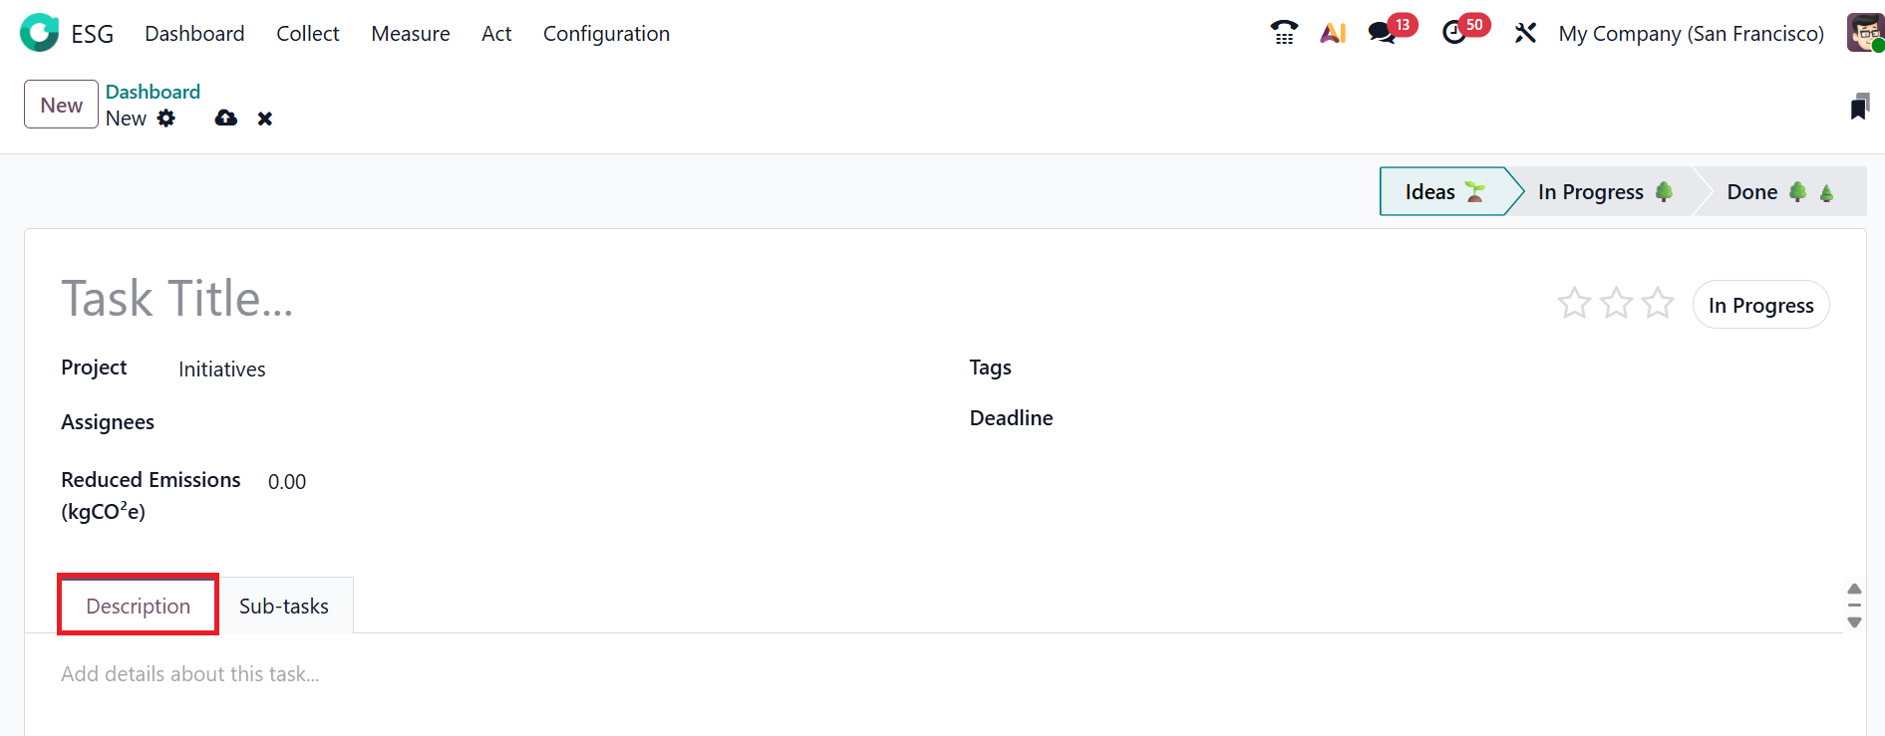Set priority with the second star
1885x736 pixels.
1616,303
